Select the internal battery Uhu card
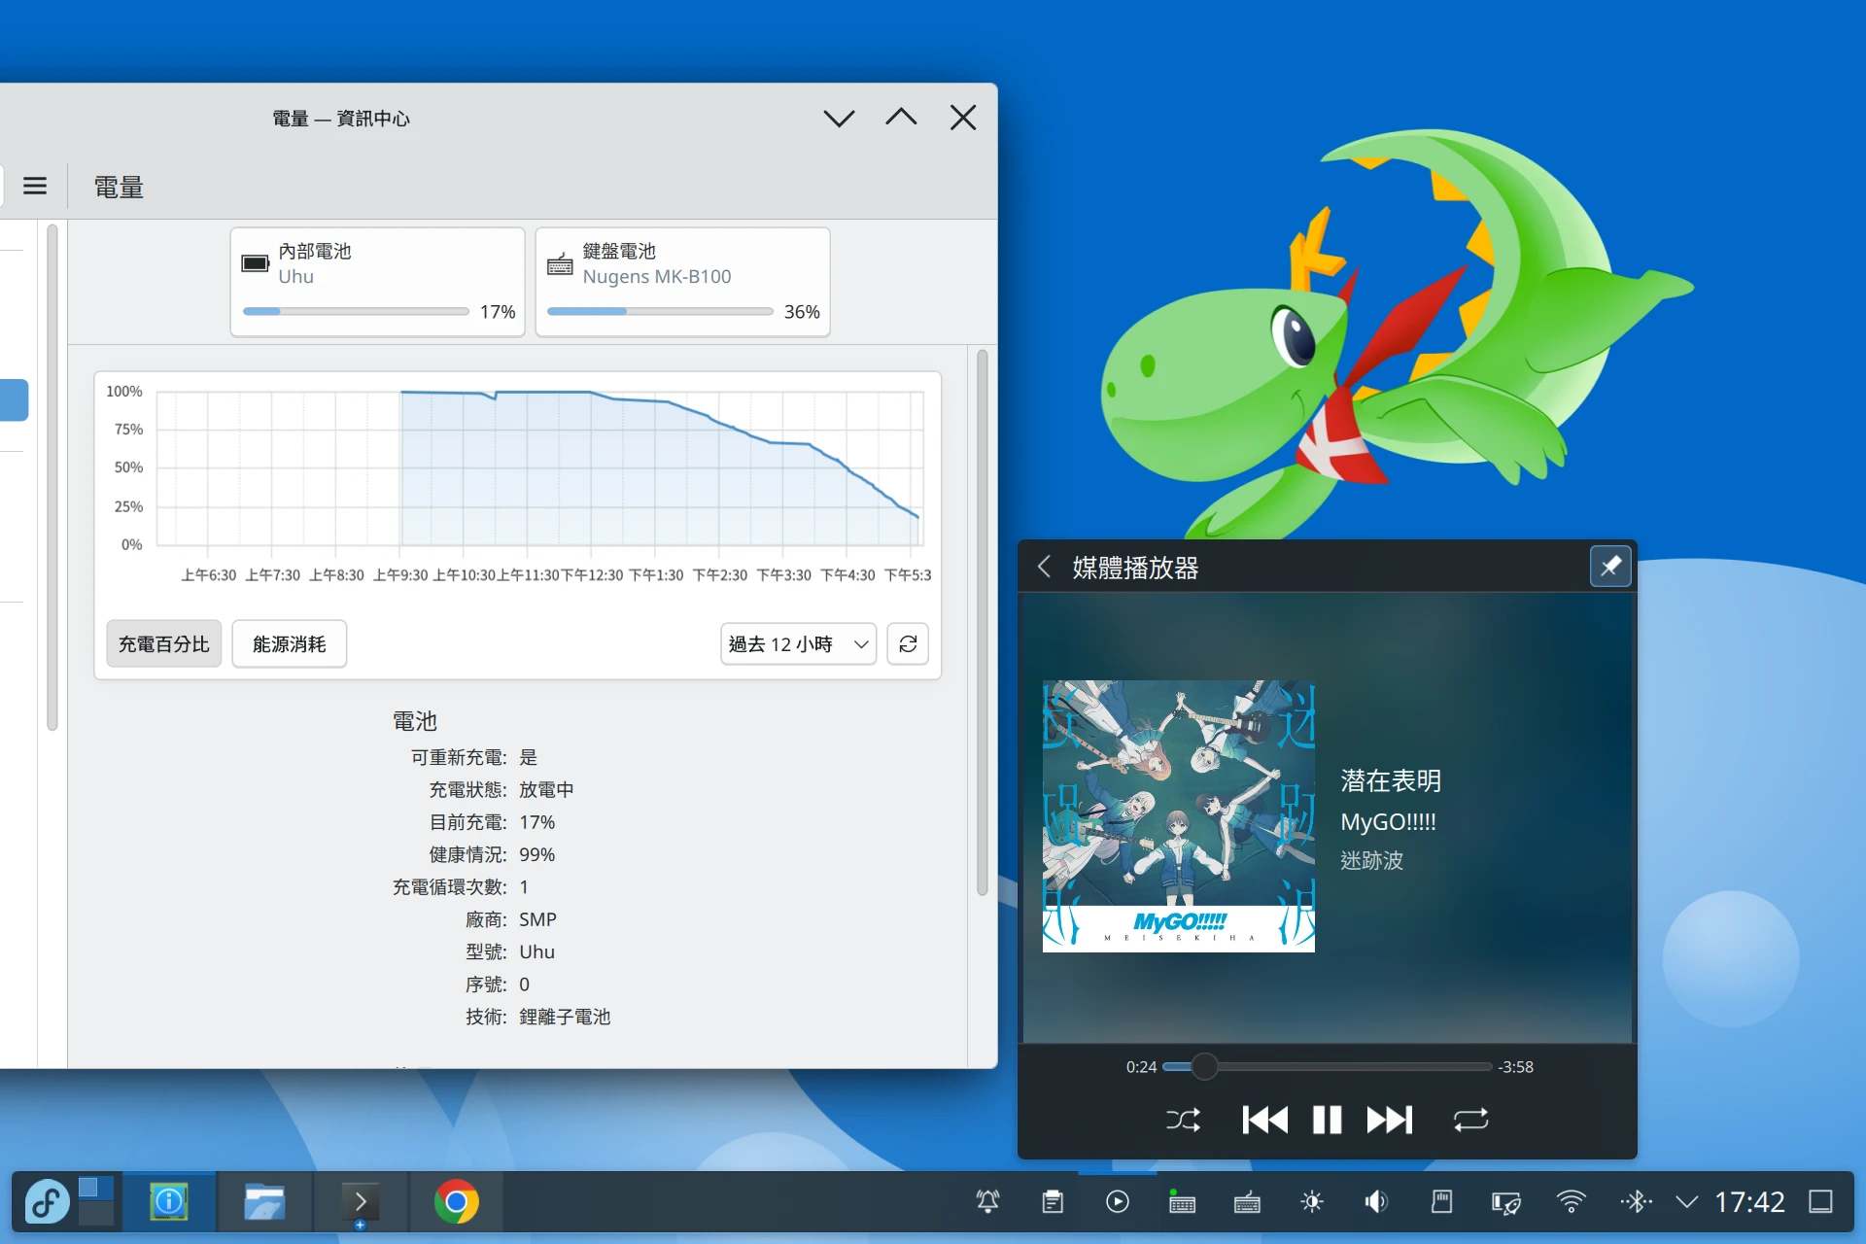Image resolution: width=1866 pixels, height=1244 pixels. (x=377, y=282)
